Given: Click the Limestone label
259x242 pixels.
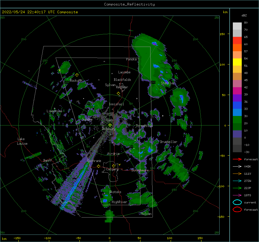Looking at the screenshot, I should coord(54,111).
